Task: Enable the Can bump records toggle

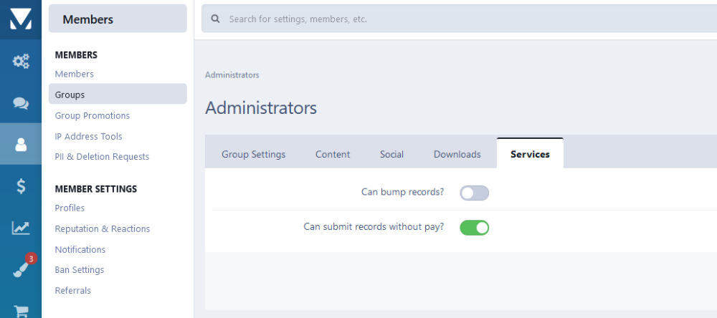Action: tap(474, 193)
